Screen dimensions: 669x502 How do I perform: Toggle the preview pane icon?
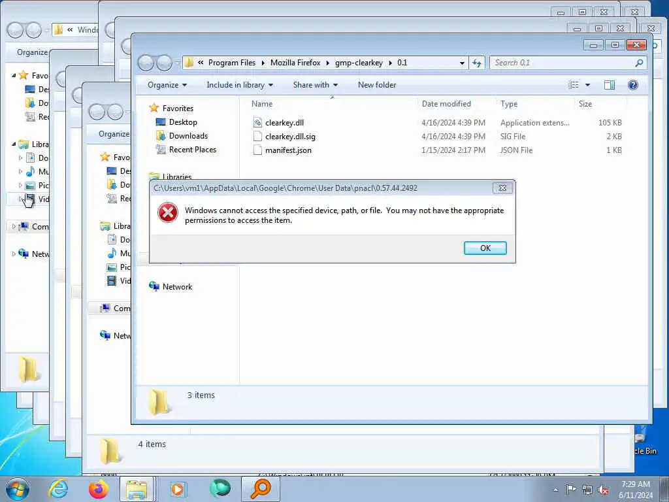(610, 85)
